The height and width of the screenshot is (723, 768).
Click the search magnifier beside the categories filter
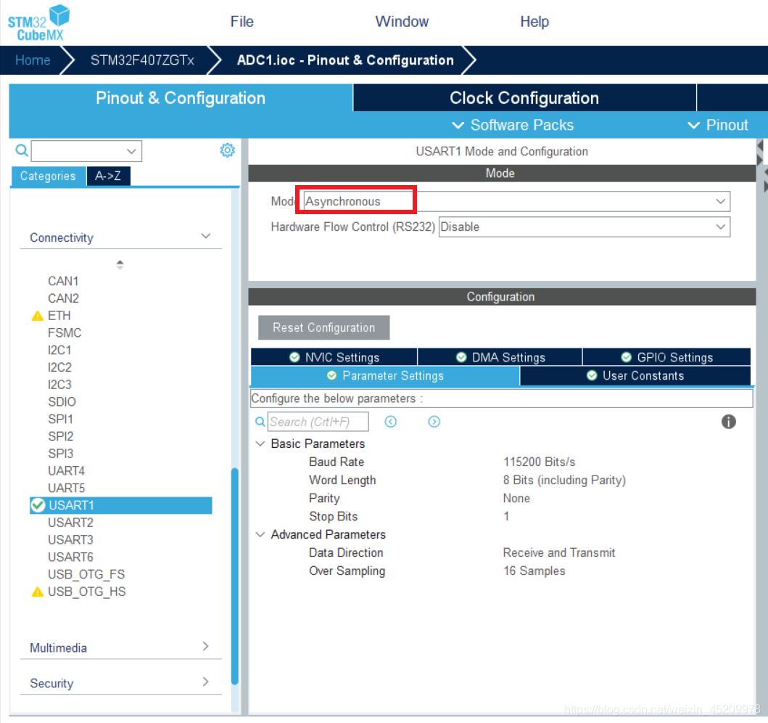coord(22,150)
